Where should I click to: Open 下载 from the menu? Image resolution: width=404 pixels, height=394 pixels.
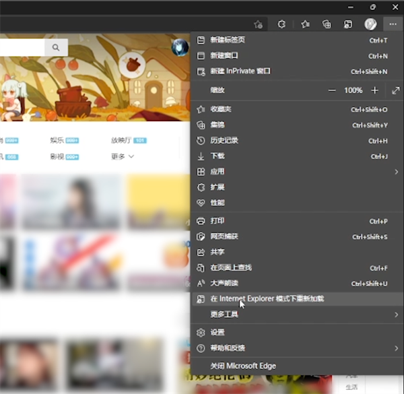(297, 156)
